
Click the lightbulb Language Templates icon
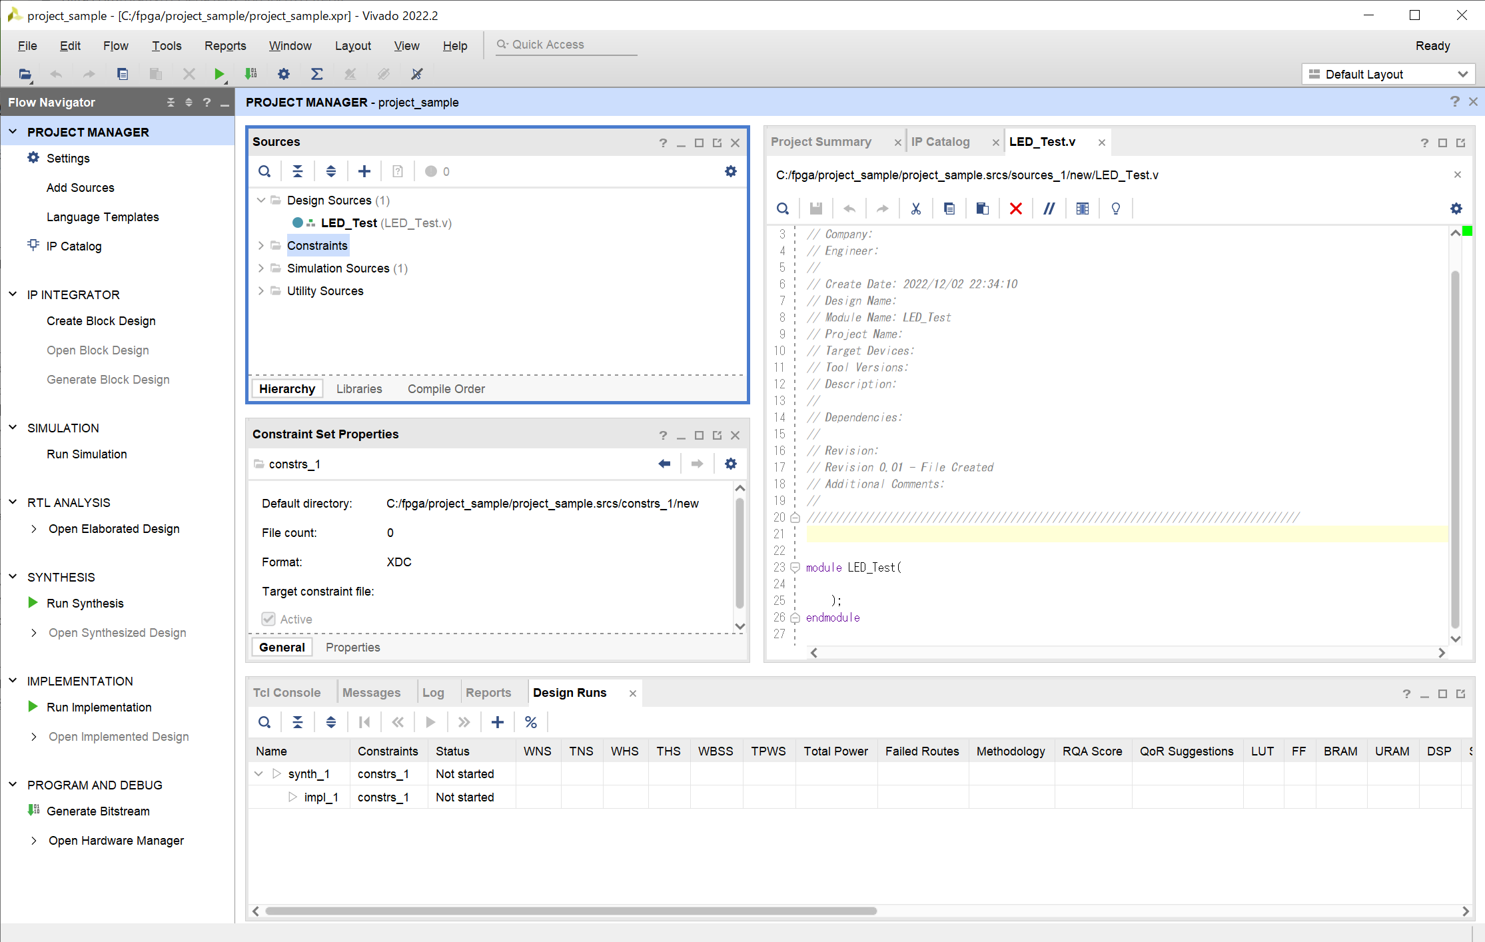point(1116,209)
